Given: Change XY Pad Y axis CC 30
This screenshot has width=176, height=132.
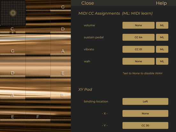Looking at the screenshot, I should (x=145, y=126).
